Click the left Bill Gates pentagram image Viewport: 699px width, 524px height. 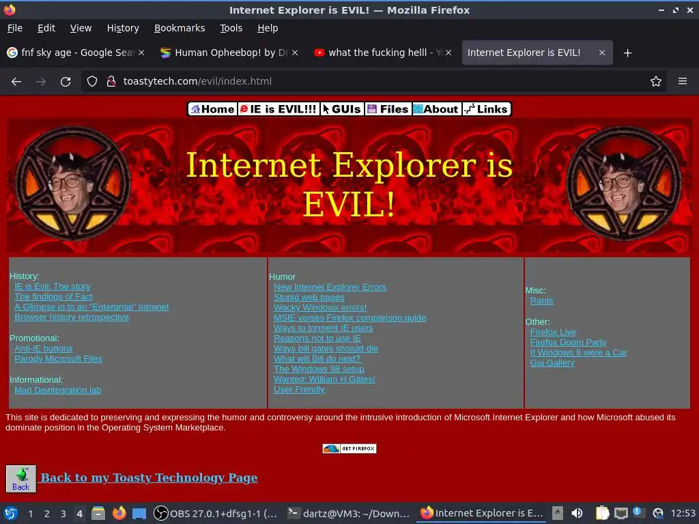click(x=72, y=183)
